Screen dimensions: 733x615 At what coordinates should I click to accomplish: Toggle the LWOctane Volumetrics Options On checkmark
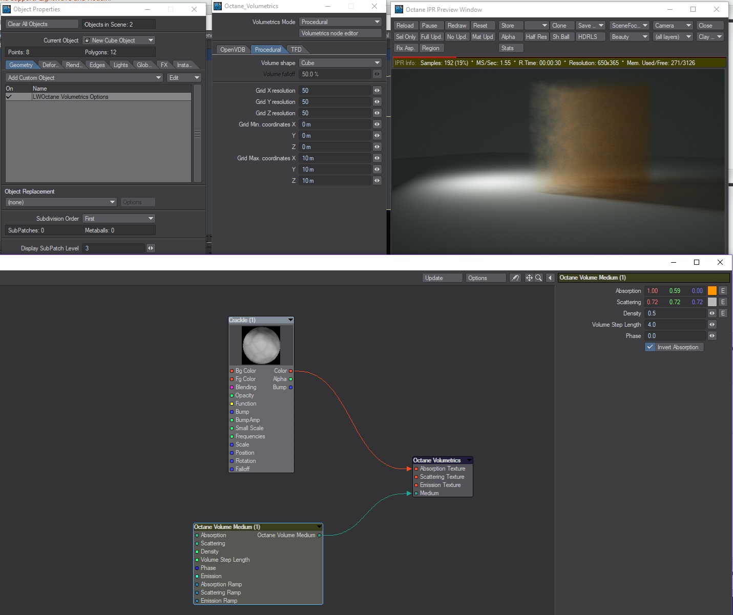9,97
